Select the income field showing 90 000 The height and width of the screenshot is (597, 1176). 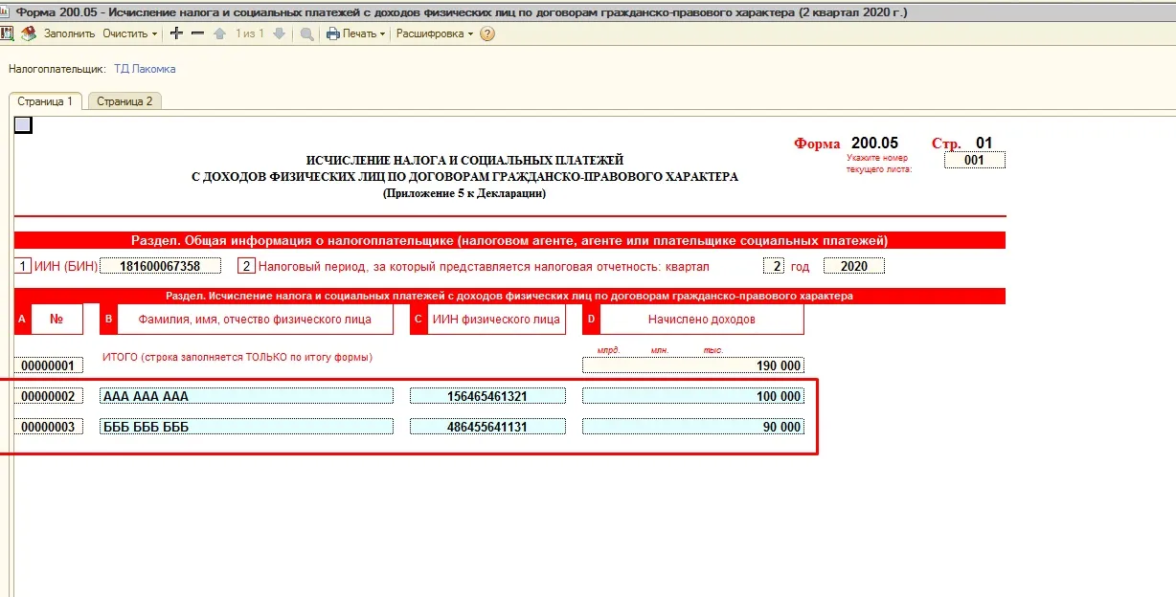point(693,427)
